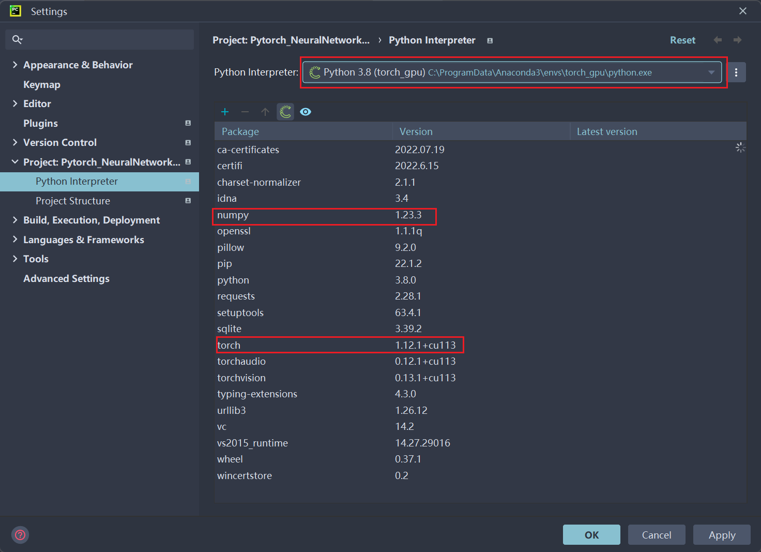Click the Reset link
Viewport: 761px width, 552px height.
[x=682, y=40]
